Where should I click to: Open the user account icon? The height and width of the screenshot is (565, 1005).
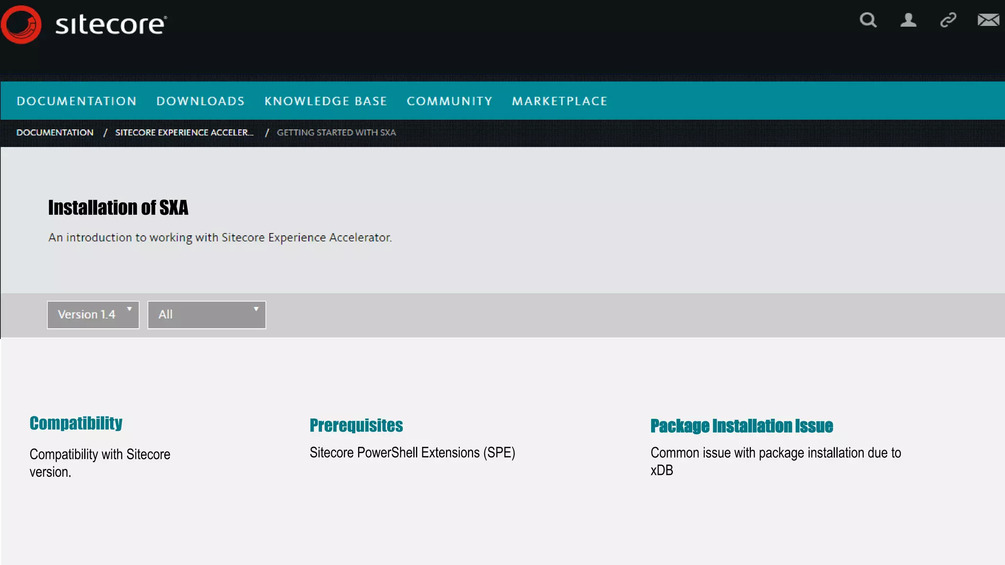(x=908, y=20)
